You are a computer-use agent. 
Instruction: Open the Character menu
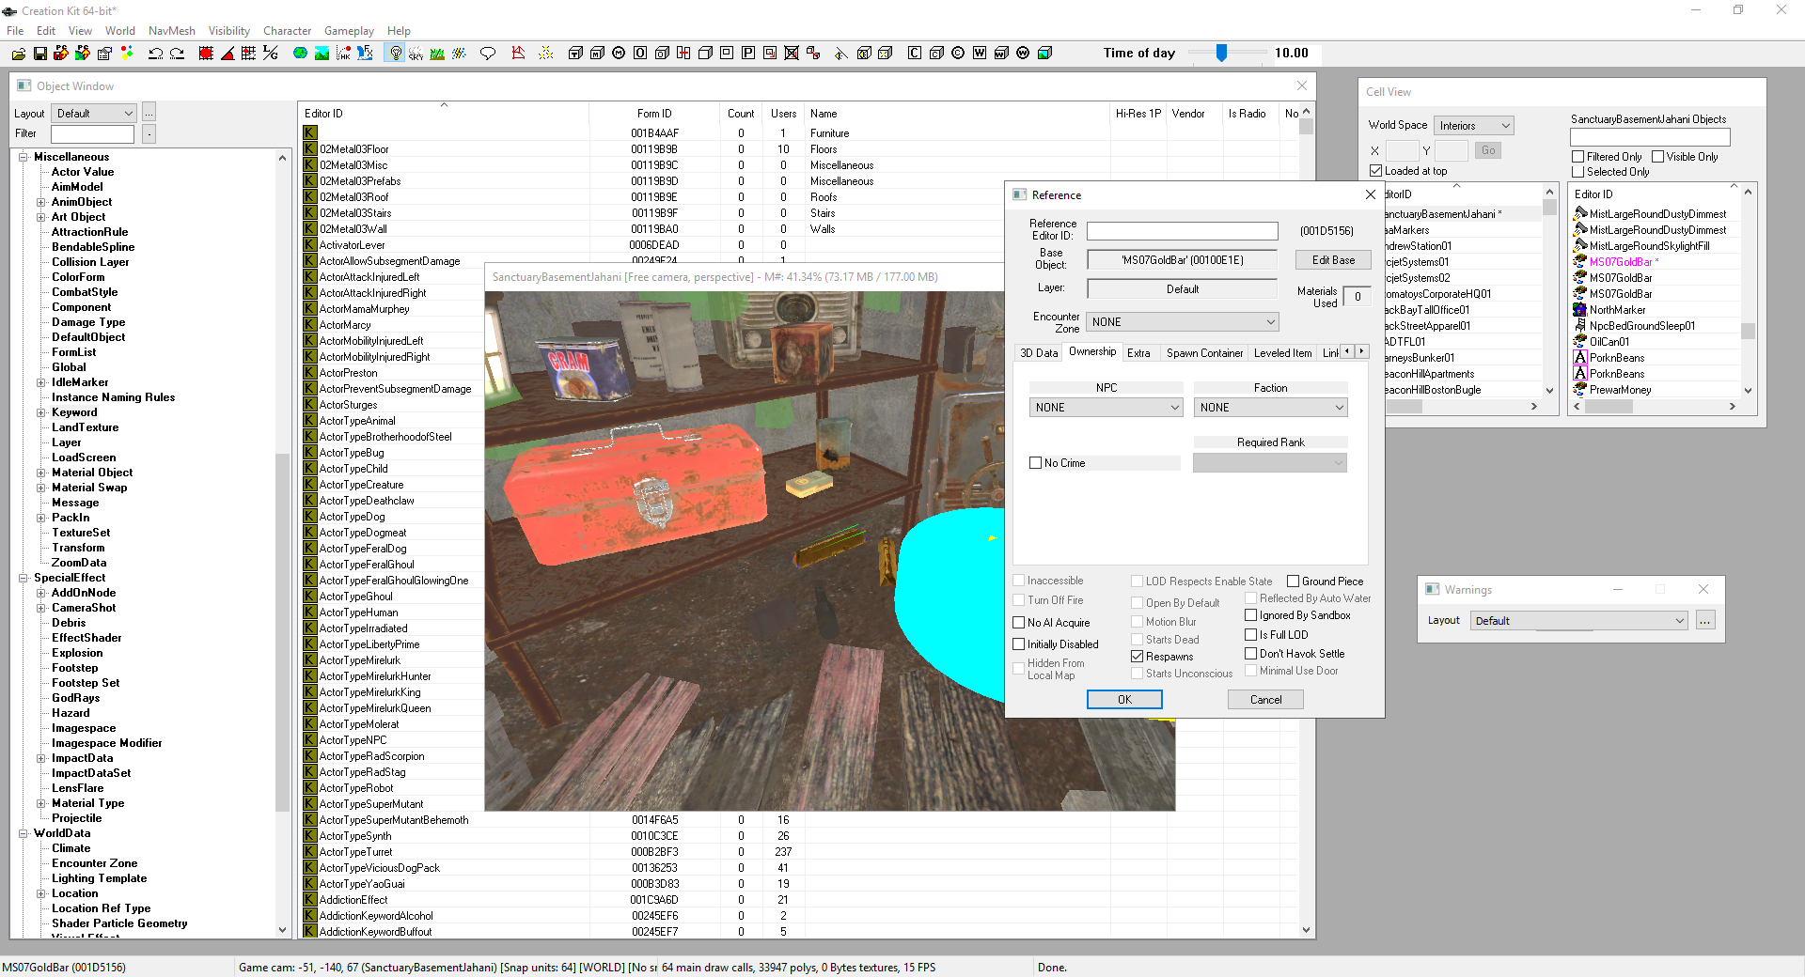(x=287, y=31)
